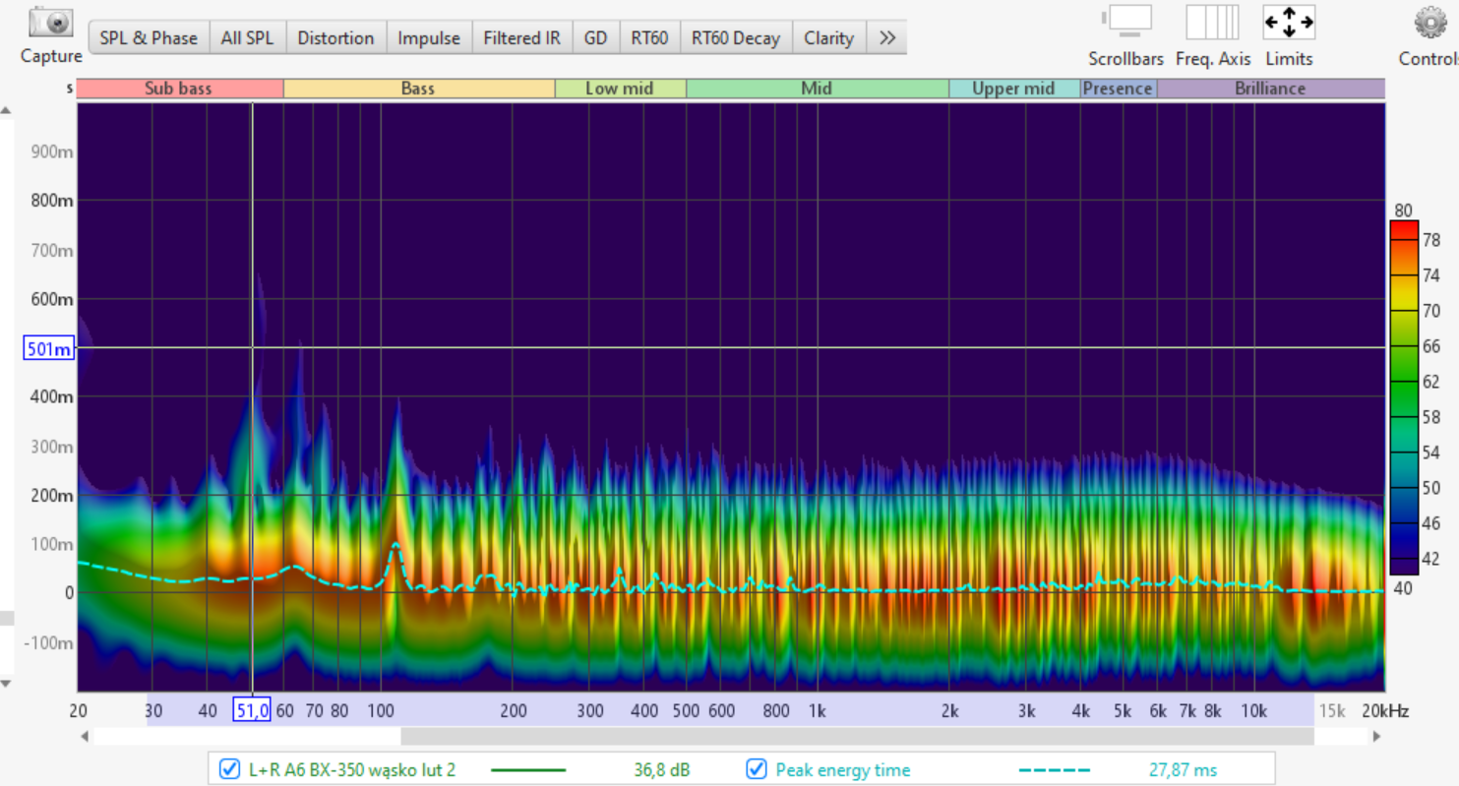Image resolution: width=1459 pixels, height=786 pixels.
Task: Select the GD tab
Action: click(x=595, y=37)
